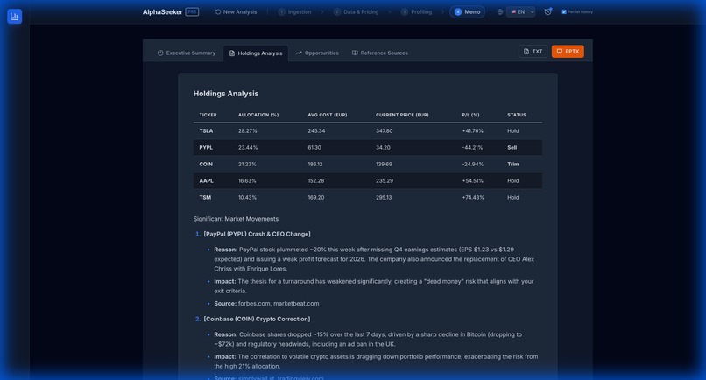Image resolution: width=706 pixels, height=380 pixels.
Task: Go to the Ingestion step
Action: 295,12
